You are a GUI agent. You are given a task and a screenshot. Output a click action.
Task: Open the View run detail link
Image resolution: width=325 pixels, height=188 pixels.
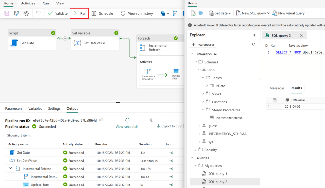[127, 127]
